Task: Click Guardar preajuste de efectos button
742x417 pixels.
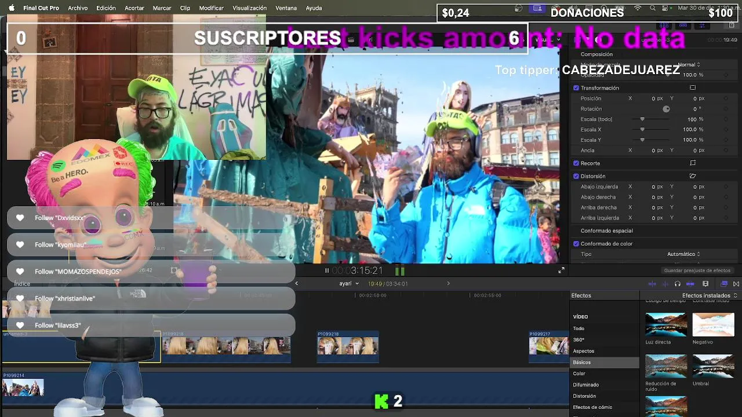Action: (x=697, y=270)
